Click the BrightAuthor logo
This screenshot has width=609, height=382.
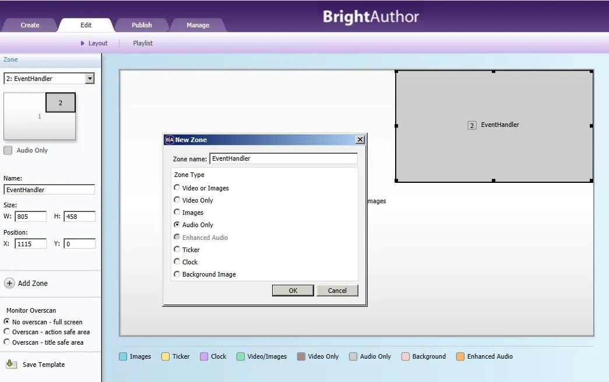(x=371, y=17)
